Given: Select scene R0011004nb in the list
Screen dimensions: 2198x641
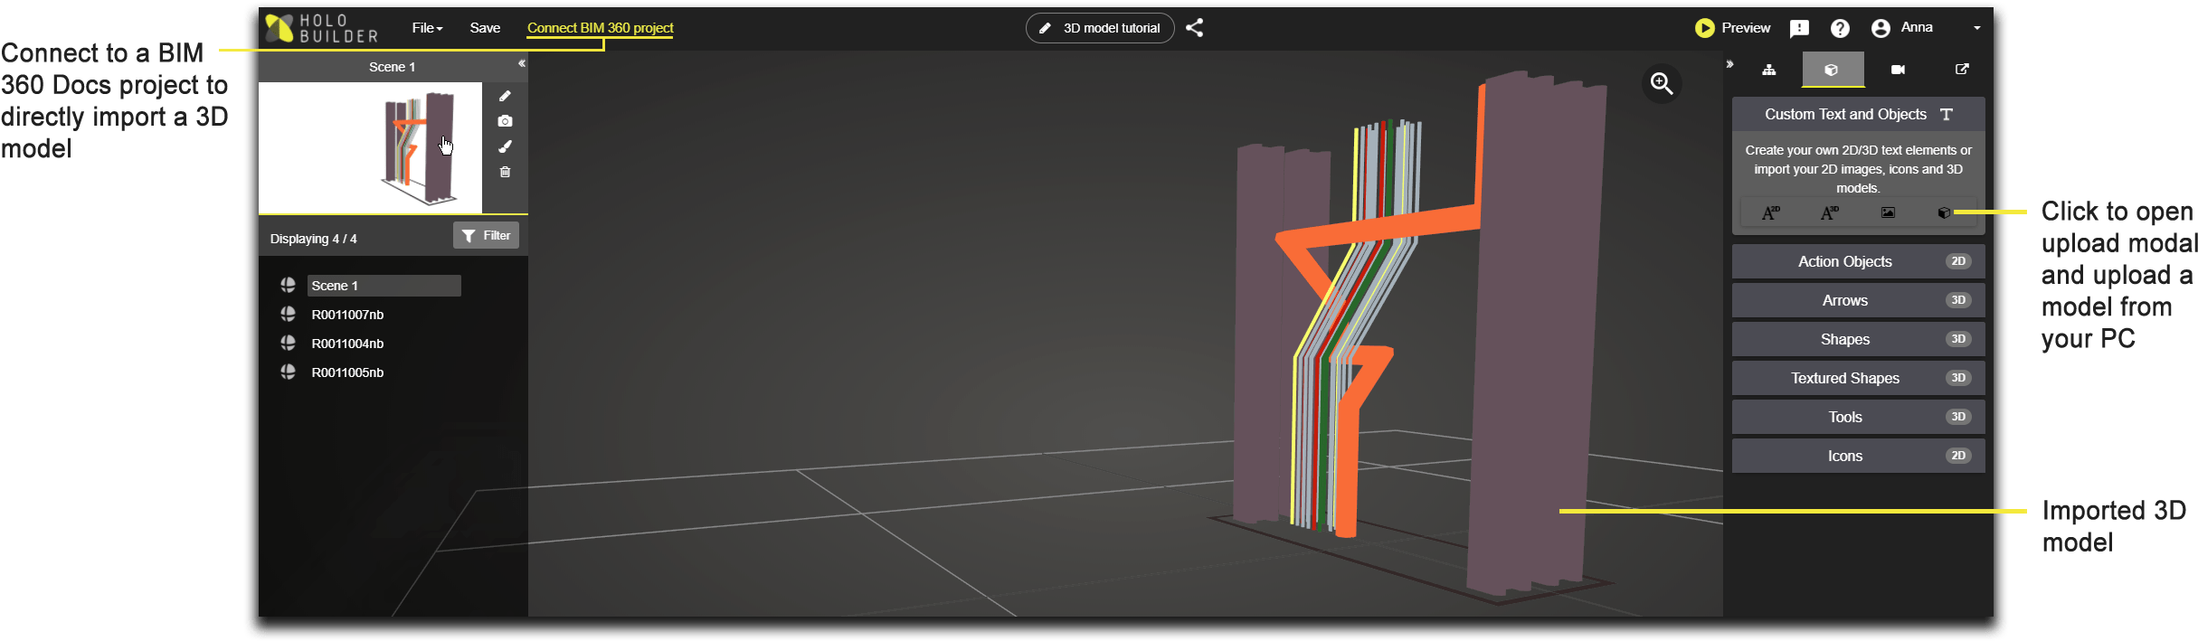Looking at the screenshot, I should point(347,344).
